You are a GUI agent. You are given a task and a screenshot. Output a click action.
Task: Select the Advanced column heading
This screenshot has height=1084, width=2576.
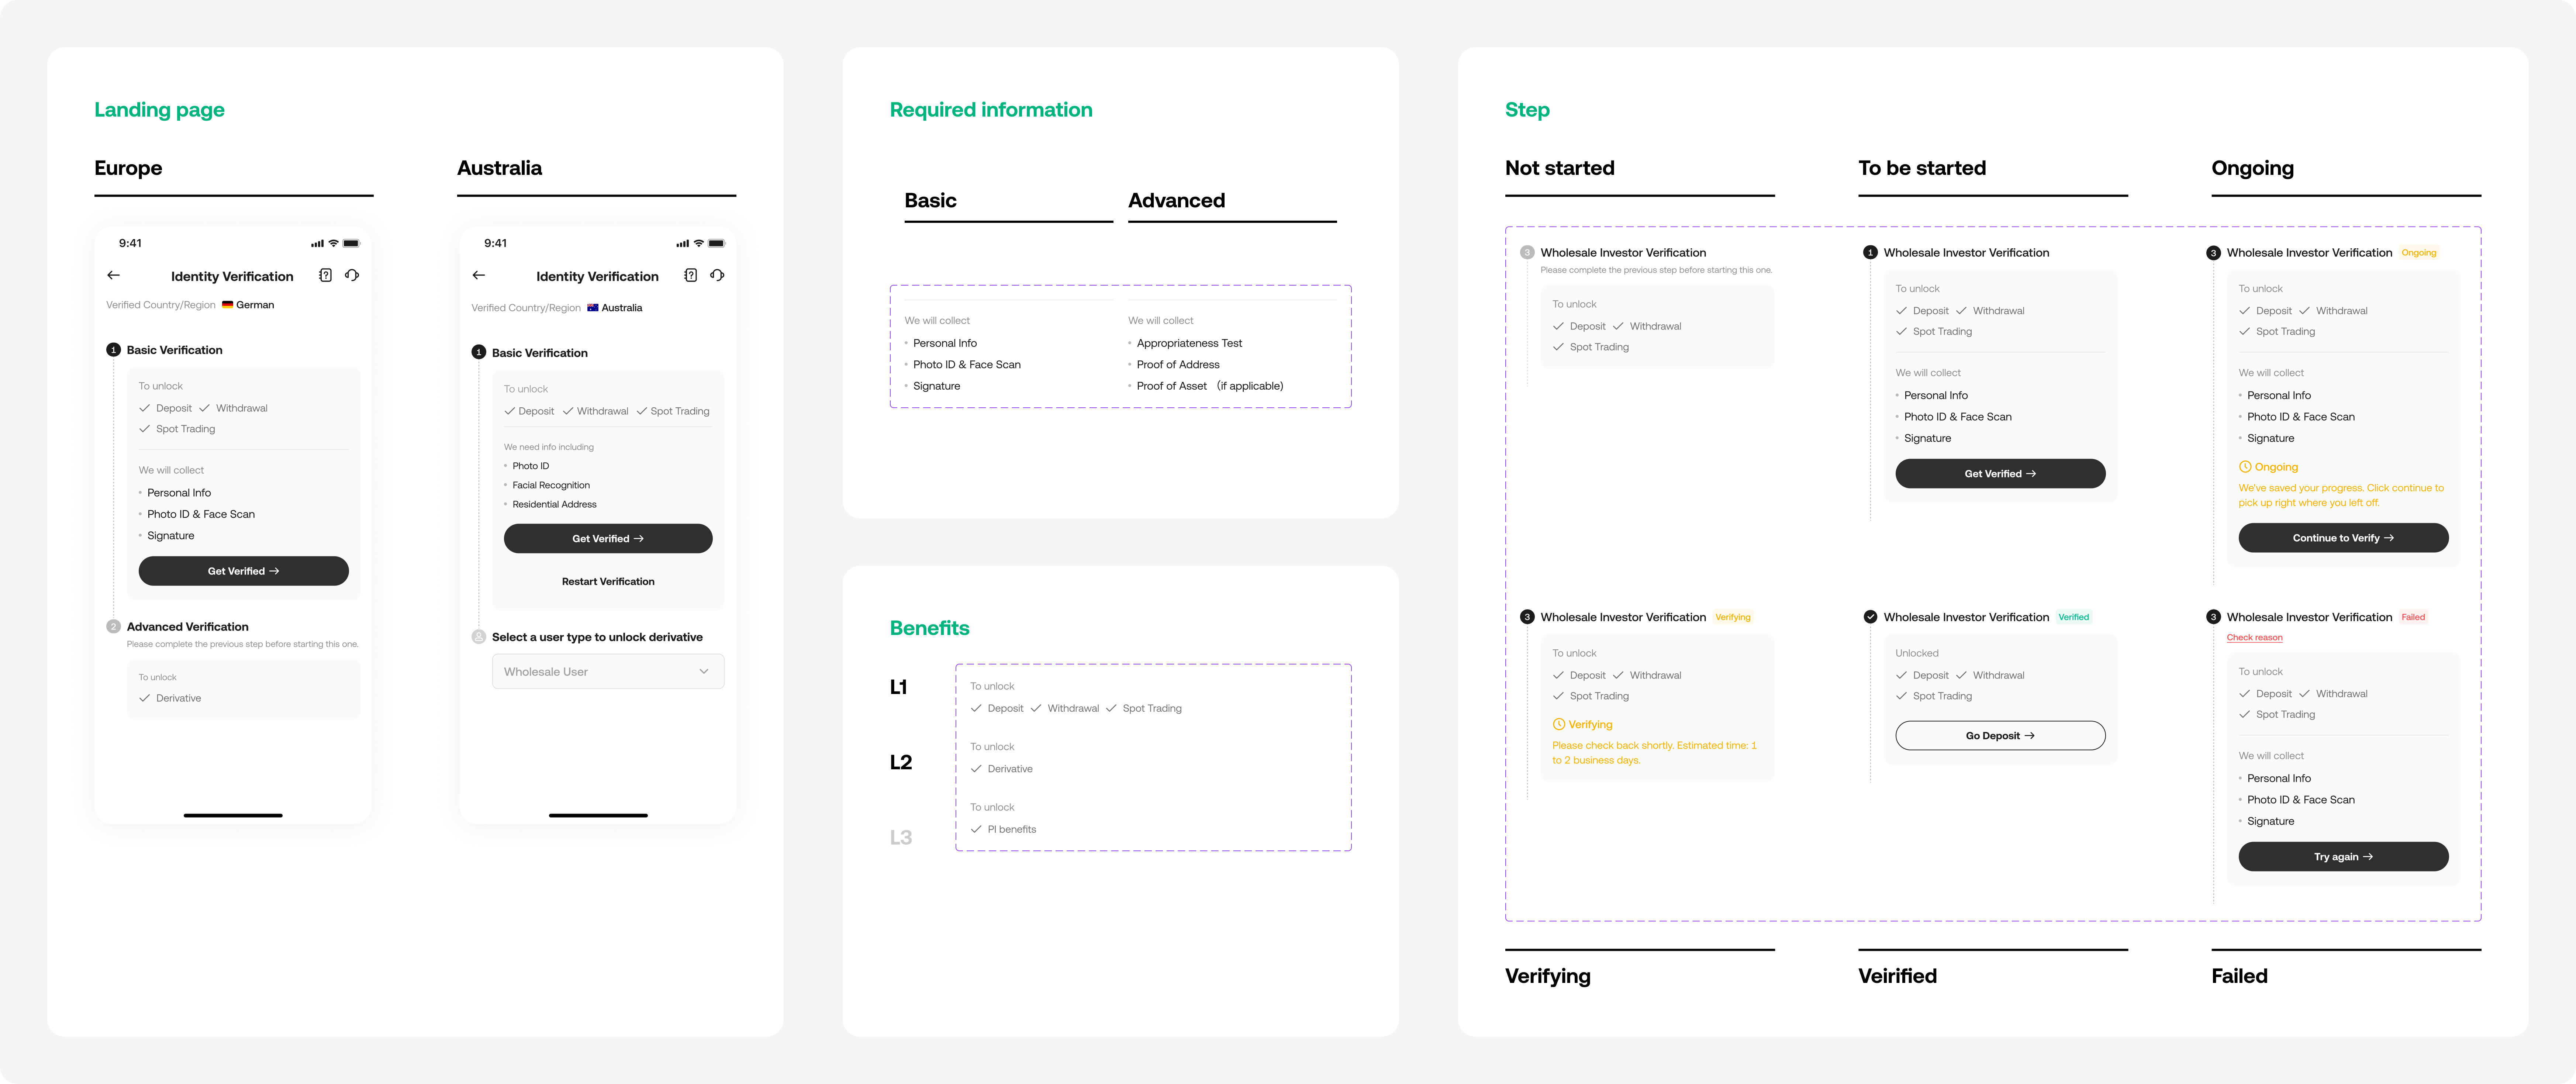[1176, 201]
